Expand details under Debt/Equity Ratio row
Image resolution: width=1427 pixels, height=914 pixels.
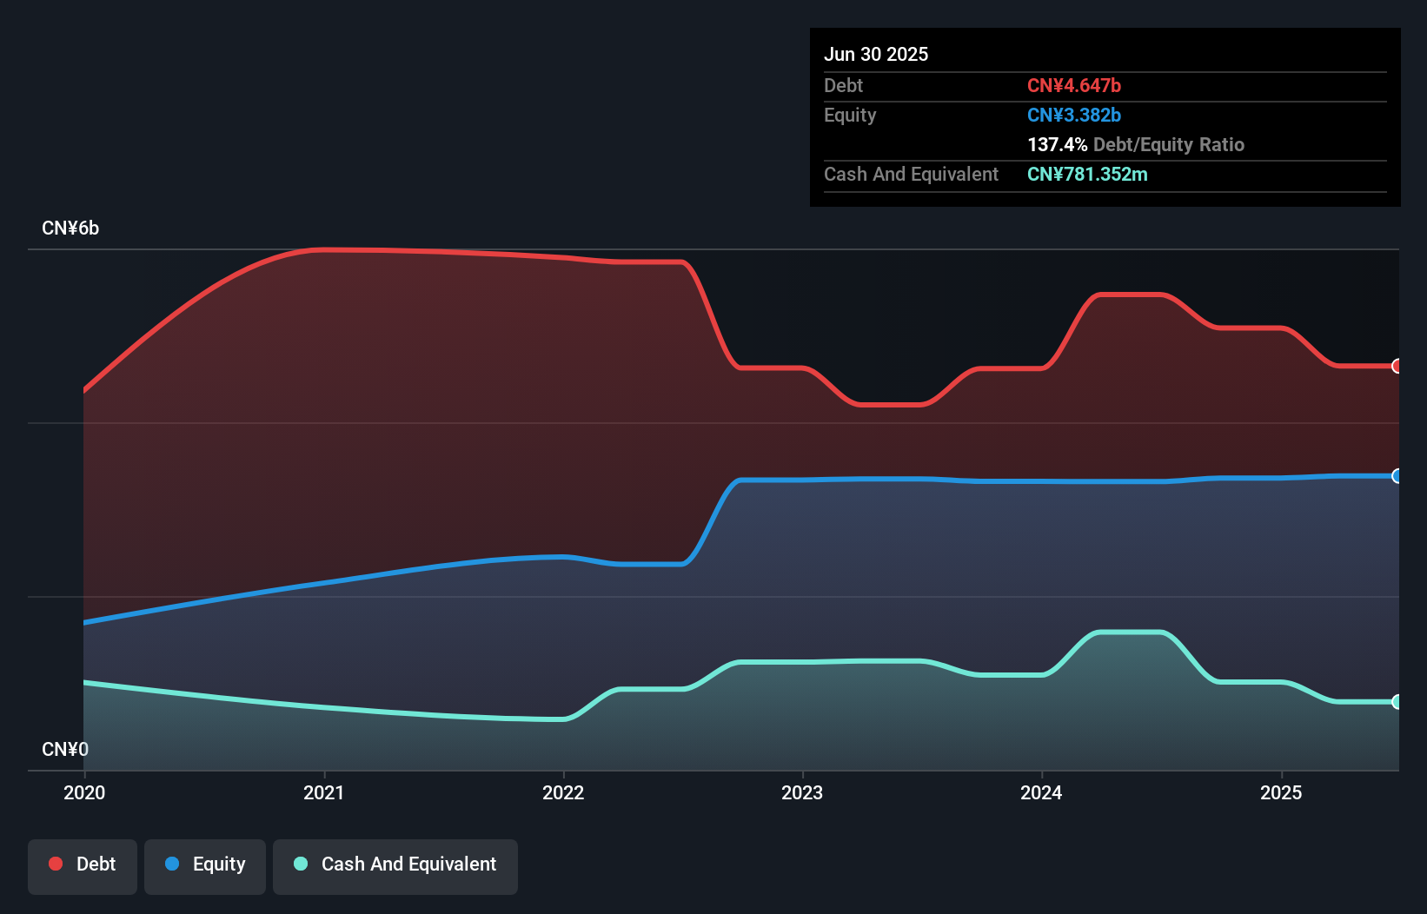1136,144
